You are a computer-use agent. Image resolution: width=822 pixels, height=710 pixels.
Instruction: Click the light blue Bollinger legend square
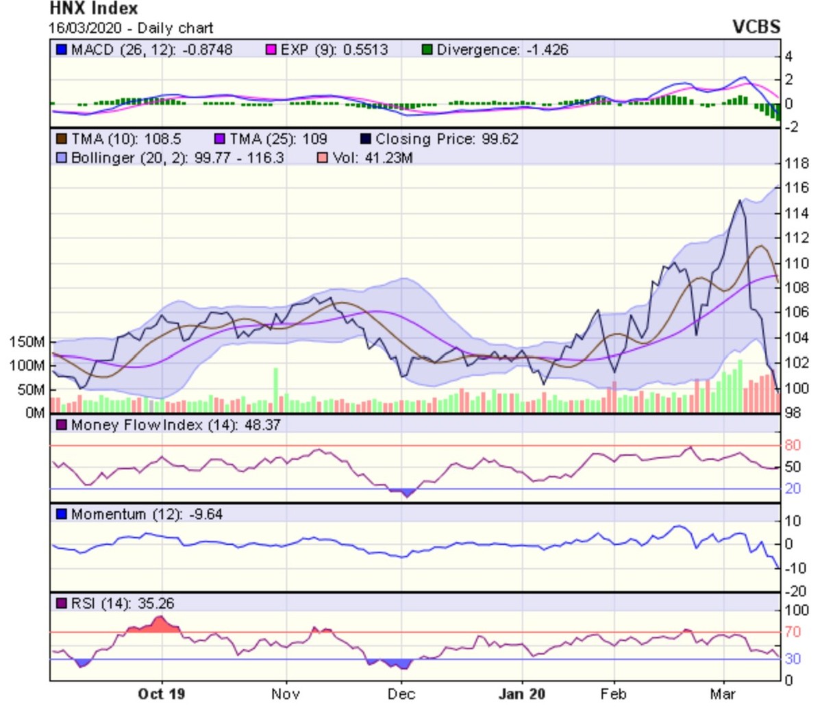click(62, 158)
